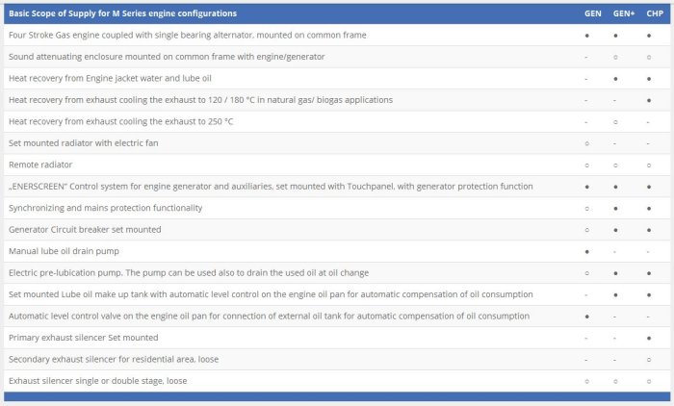This screenshot has width=674, height=406.
Task: Click the GEN column header
Action: click(586, 13)
